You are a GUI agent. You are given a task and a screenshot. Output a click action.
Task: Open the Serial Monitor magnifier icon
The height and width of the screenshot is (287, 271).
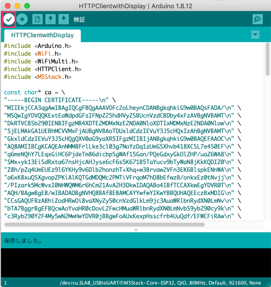coord(258,19)
